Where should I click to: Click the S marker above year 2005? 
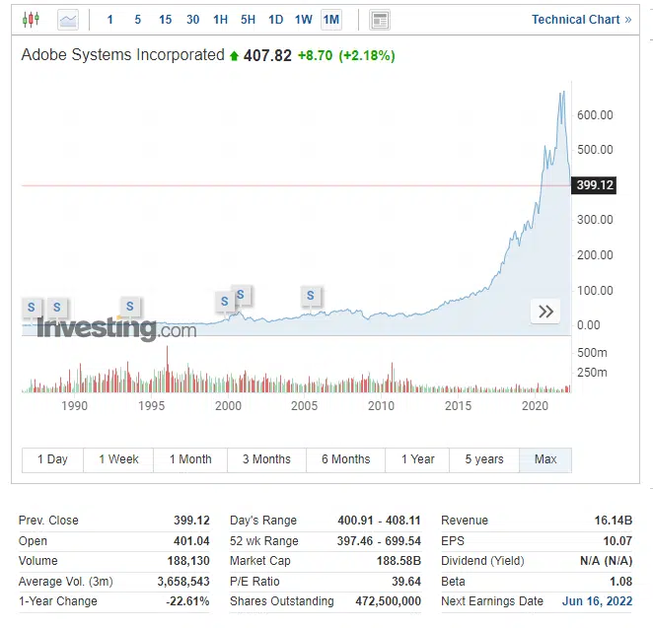[x=311, y=296]
